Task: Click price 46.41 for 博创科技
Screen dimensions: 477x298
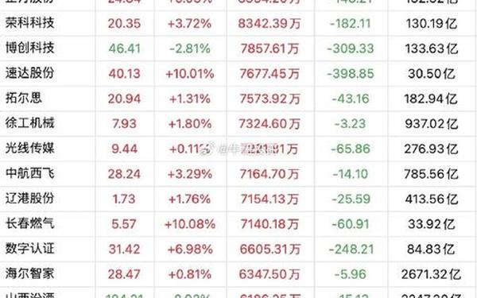Action: [125, 48]
